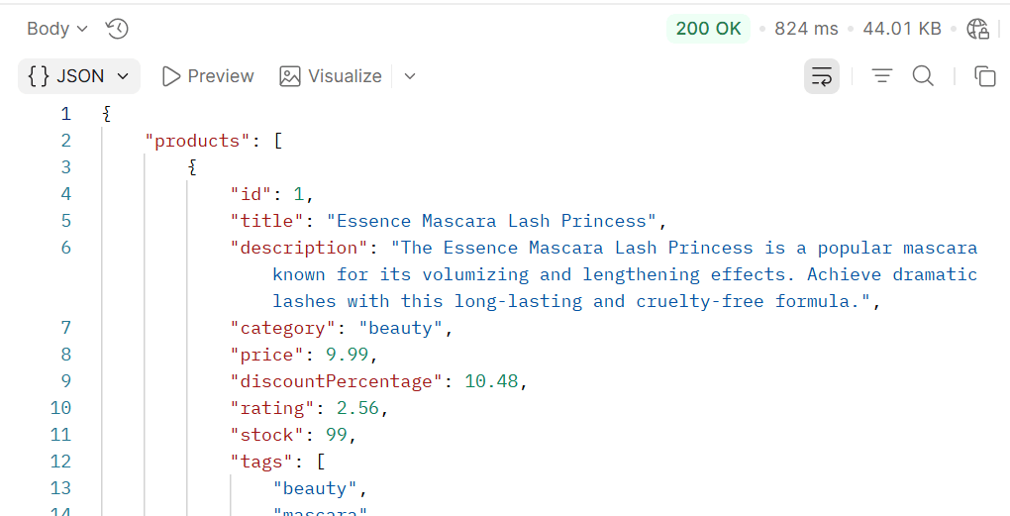The width and height of the screenshot is (1010, 516).
Task: Click the "rating" key
Action: (x=272, y=408)
